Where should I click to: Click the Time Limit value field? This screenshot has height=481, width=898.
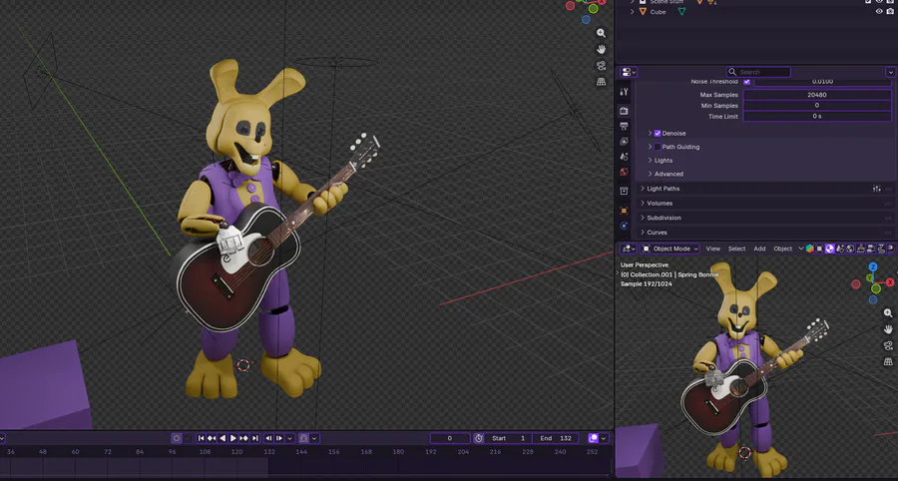tap(817, 116)
